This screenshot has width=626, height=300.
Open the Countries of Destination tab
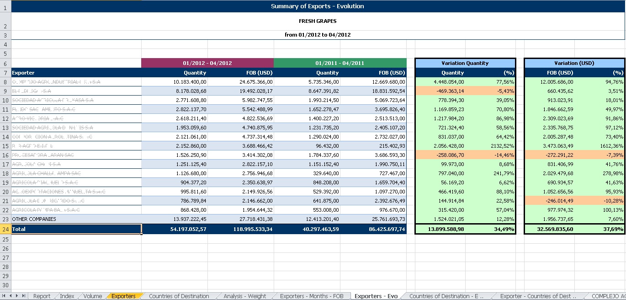tap(179, 296)
